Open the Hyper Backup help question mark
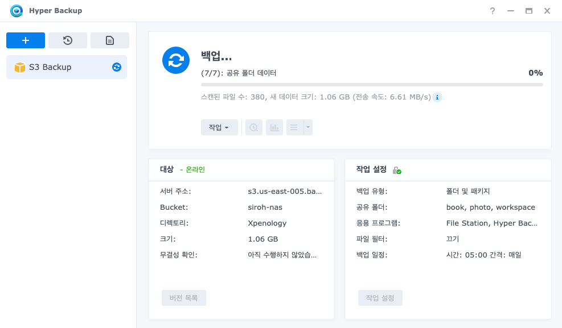The height and width of the screenshot is (328, 562). click(x=493, y=11)
